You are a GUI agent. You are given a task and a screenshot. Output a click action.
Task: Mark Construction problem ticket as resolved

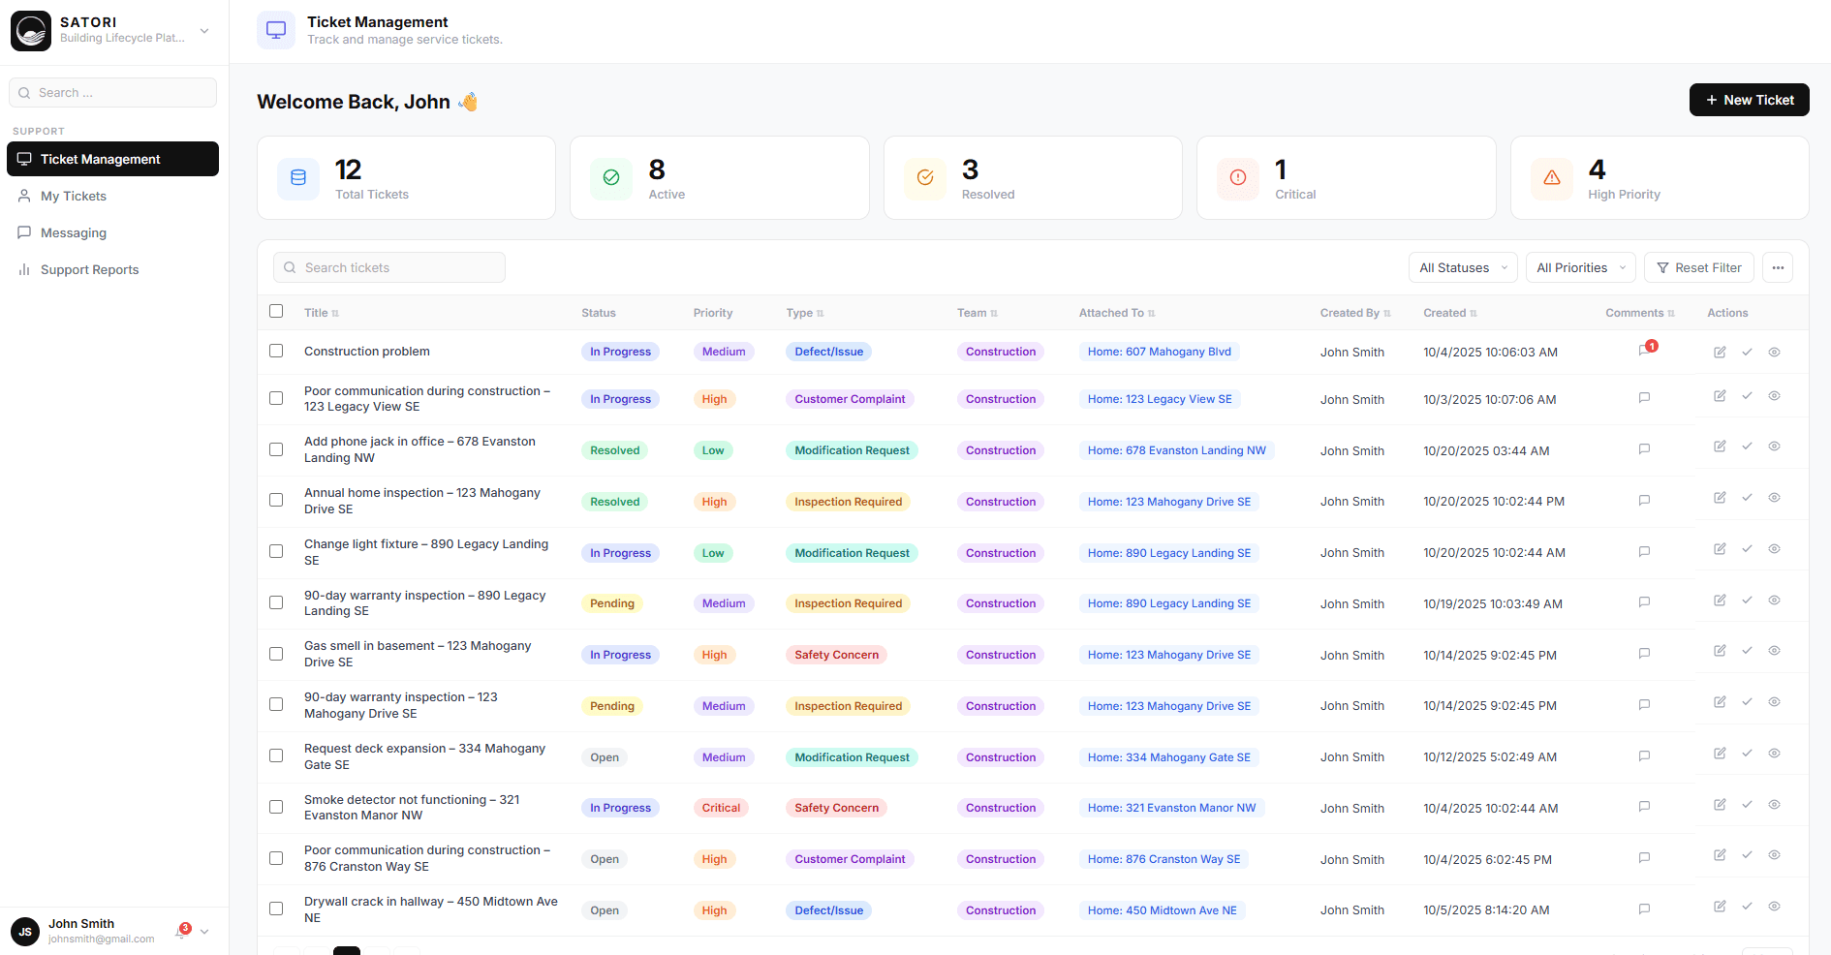click(x=1747, y=353)
